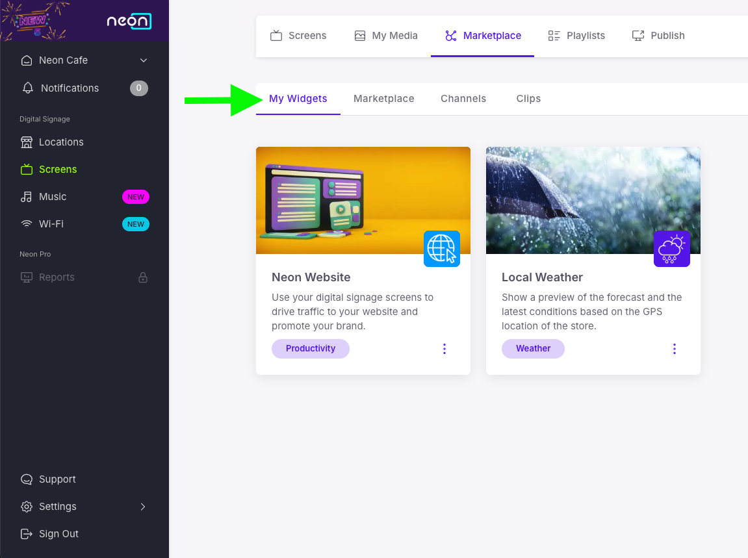Image resolution: width=748 pixels, height=558 pixels.
Task: Switch to the Screens top tab
Action: click(x=298, y=36)
